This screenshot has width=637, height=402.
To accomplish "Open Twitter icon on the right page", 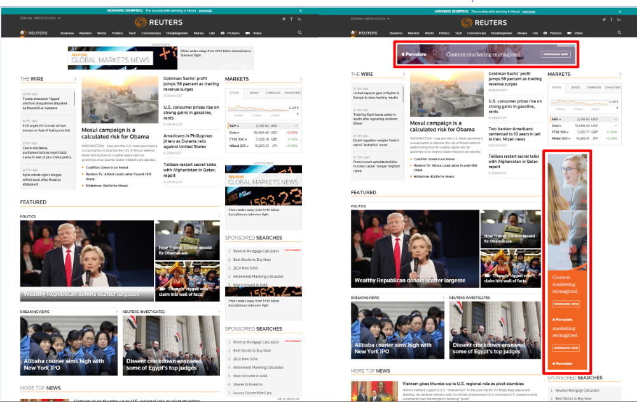I will pos(604,20).
